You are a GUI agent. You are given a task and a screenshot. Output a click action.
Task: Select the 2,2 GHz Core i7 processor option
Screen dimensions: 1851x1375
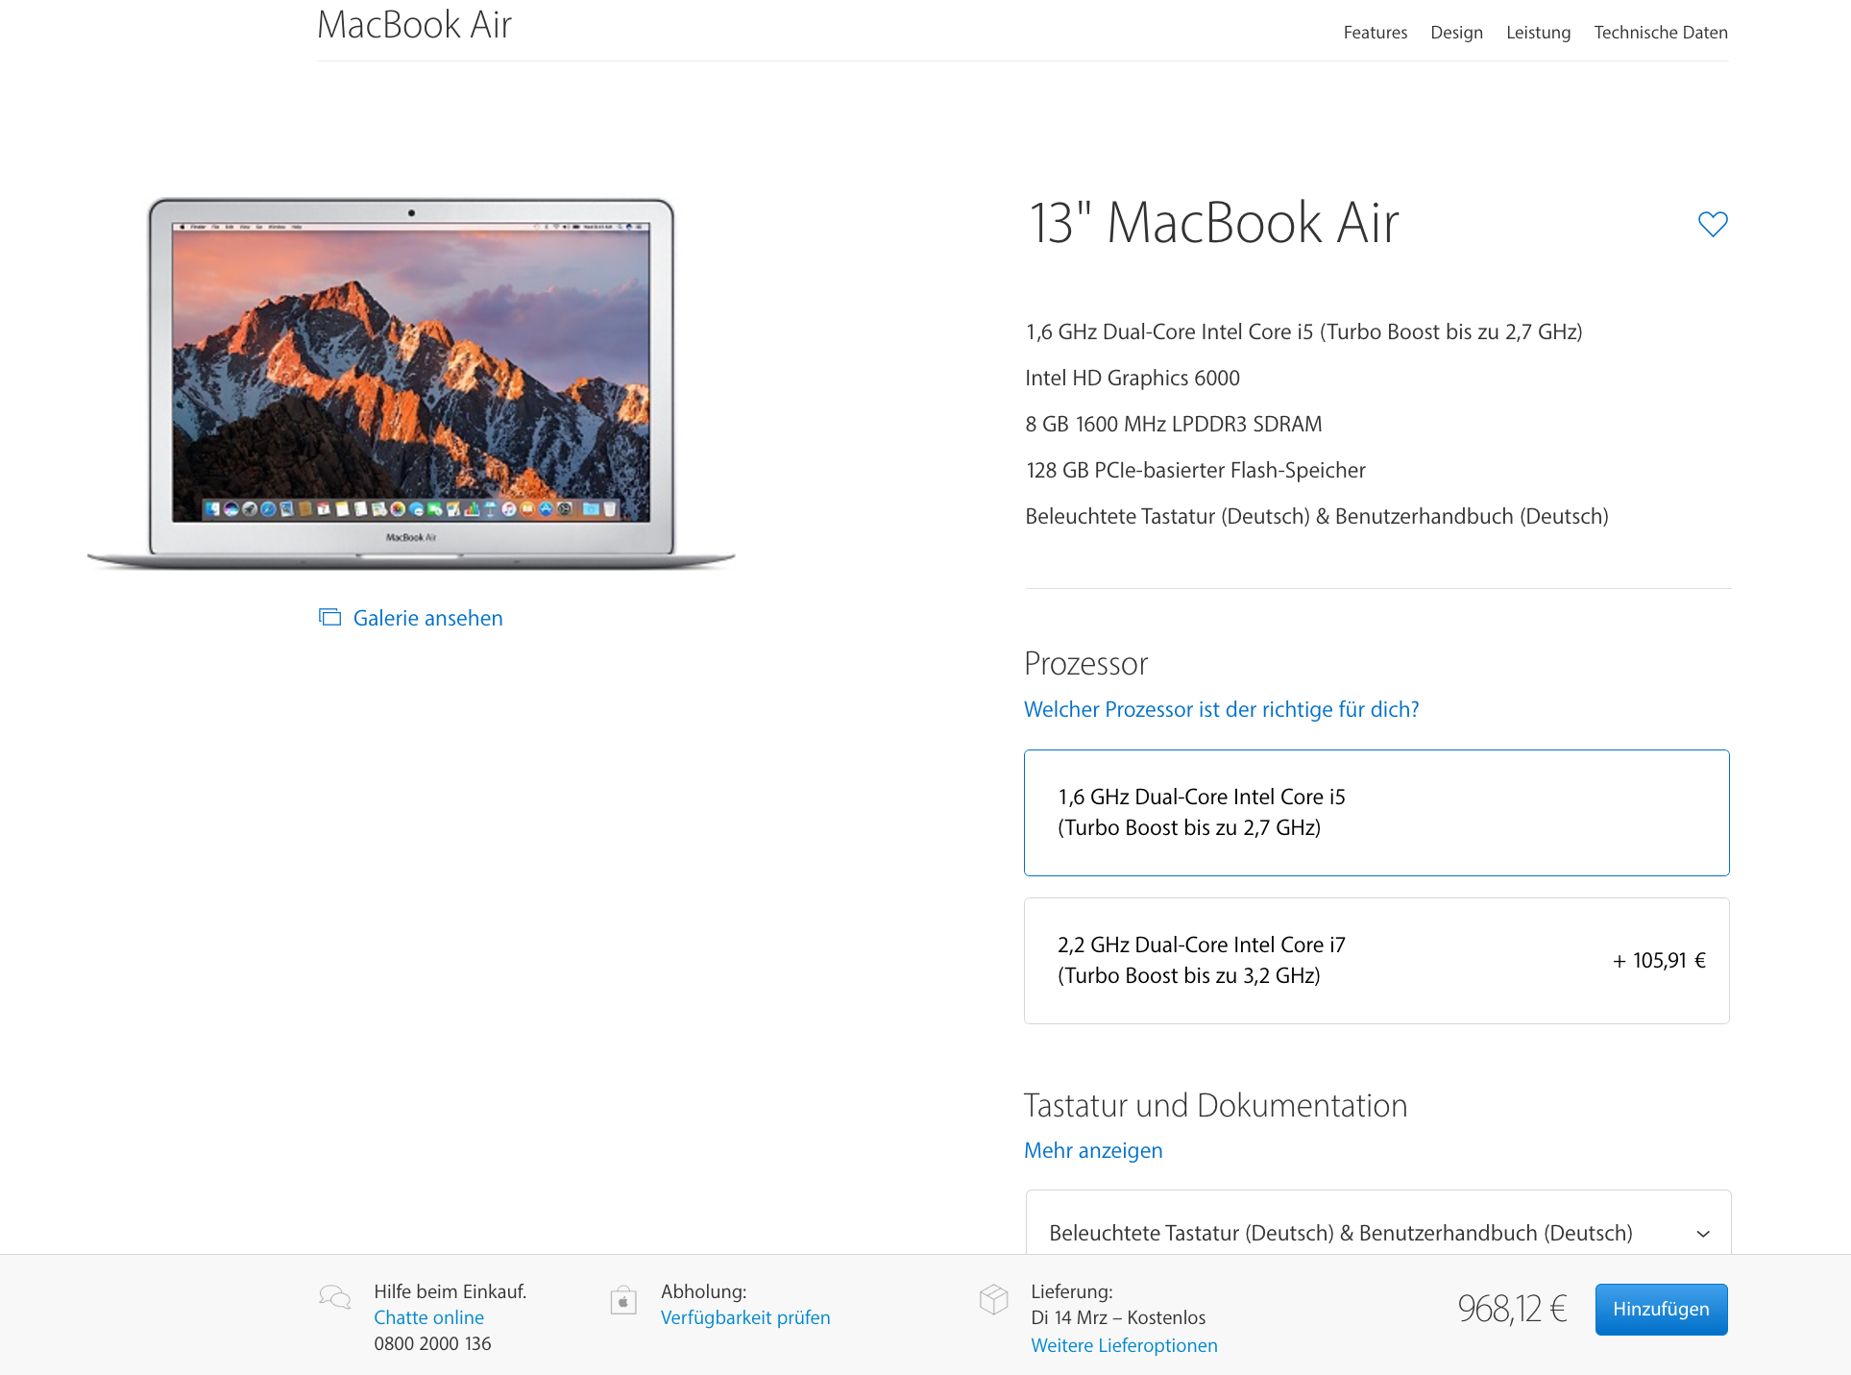coord(1376,961)
